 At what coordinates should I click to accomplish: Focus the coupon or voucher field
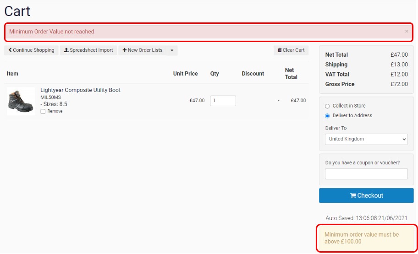point(366,174)
